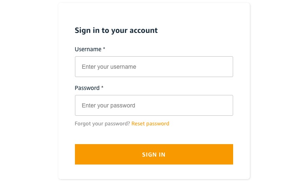
Task: Focus the Password input field
Action: point(154,105)
